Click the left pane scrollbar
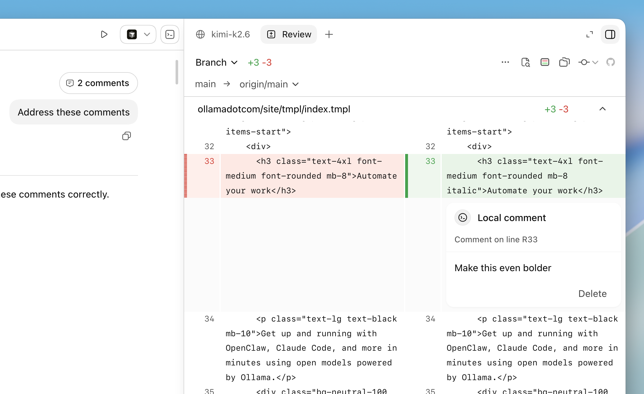Image resolution: width=644 pixels, height=394 pixels. pos(177,72)
